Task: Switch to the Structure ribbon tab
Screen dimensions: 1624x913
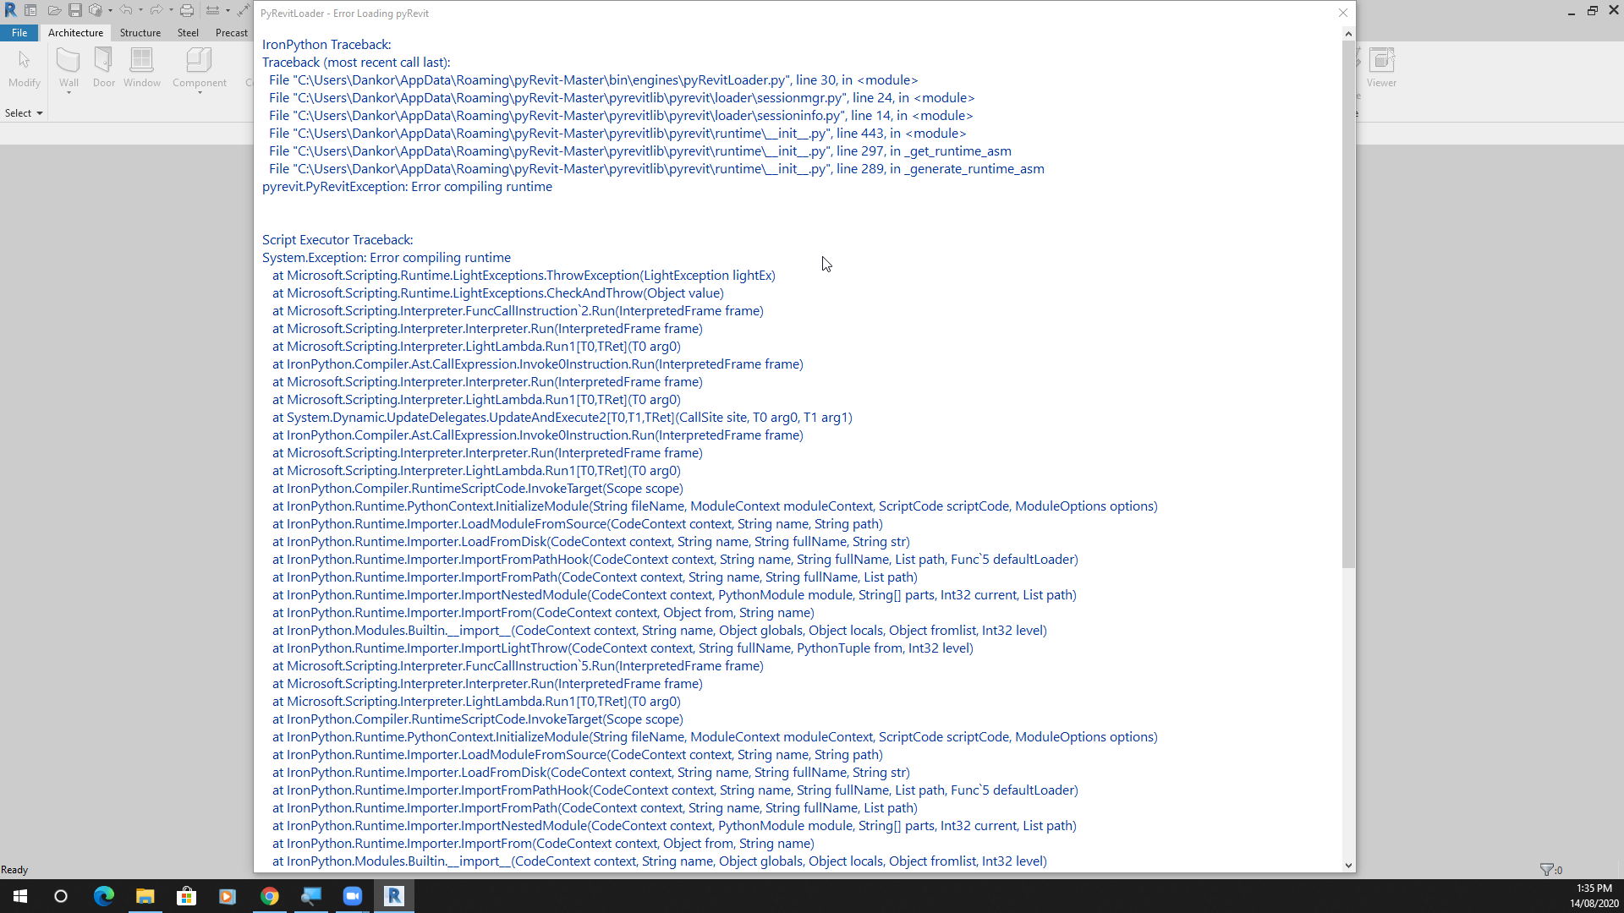Action: click(140, 33)
